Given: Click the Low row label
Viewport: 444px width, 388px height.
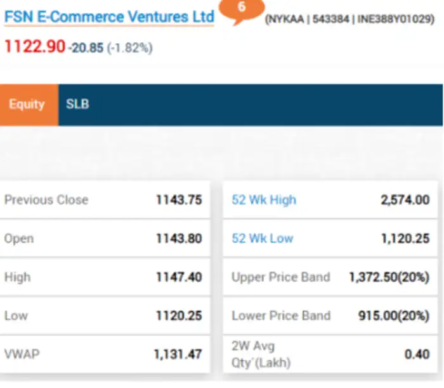Looking at the screenshot, I should (x=16, y=315).
